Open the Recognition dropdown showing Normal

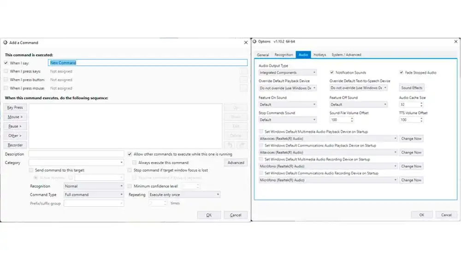[x=94, y=186]
